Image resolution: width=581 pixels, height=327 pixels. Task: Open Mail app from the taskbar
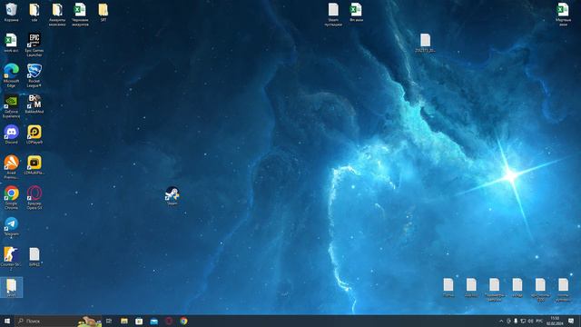point(153,321)
